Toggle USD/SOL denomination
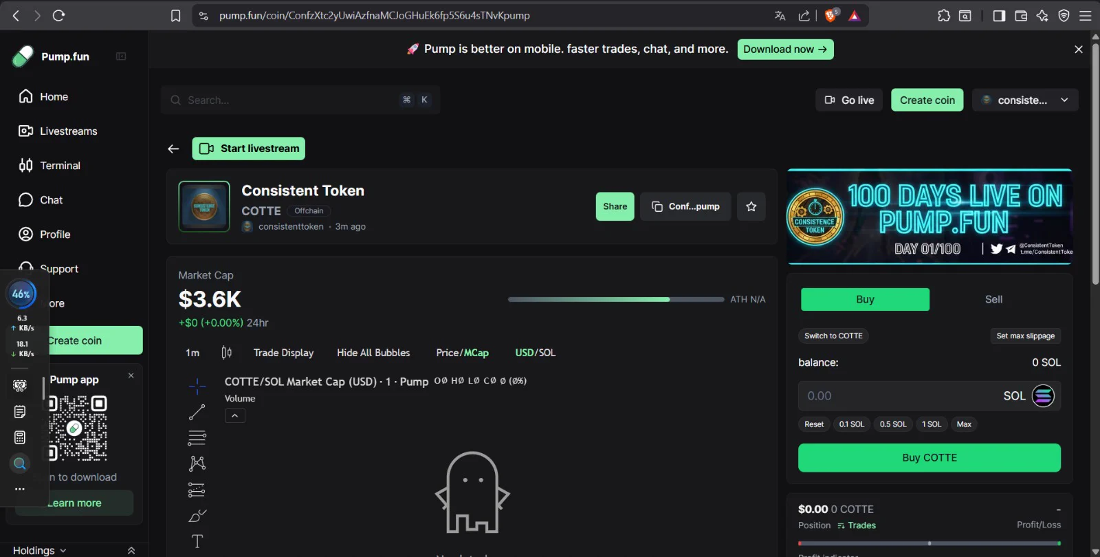1100x557 pixels. tap(536, 353)
